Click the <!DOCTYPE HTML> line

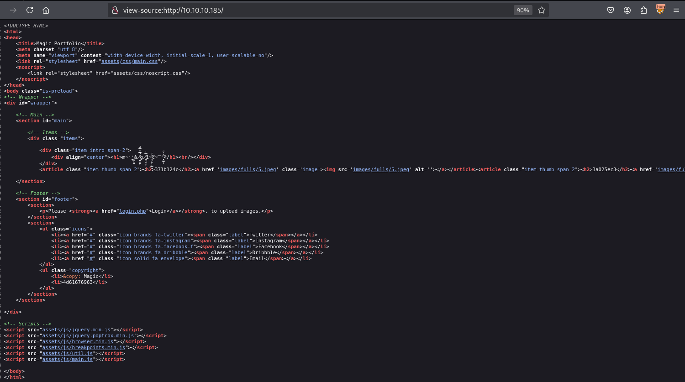26,26
